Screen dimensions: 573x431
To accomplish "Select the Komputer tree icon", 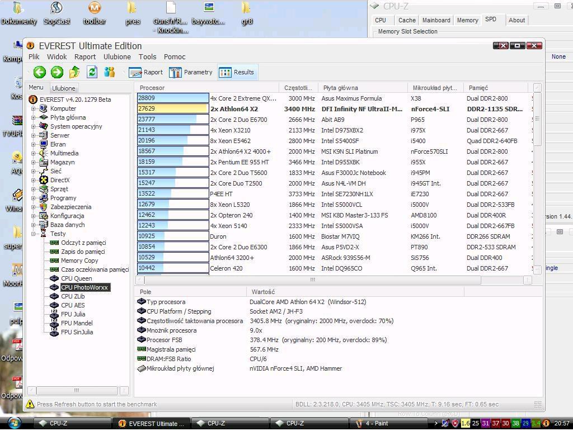I will pos(44,108).
